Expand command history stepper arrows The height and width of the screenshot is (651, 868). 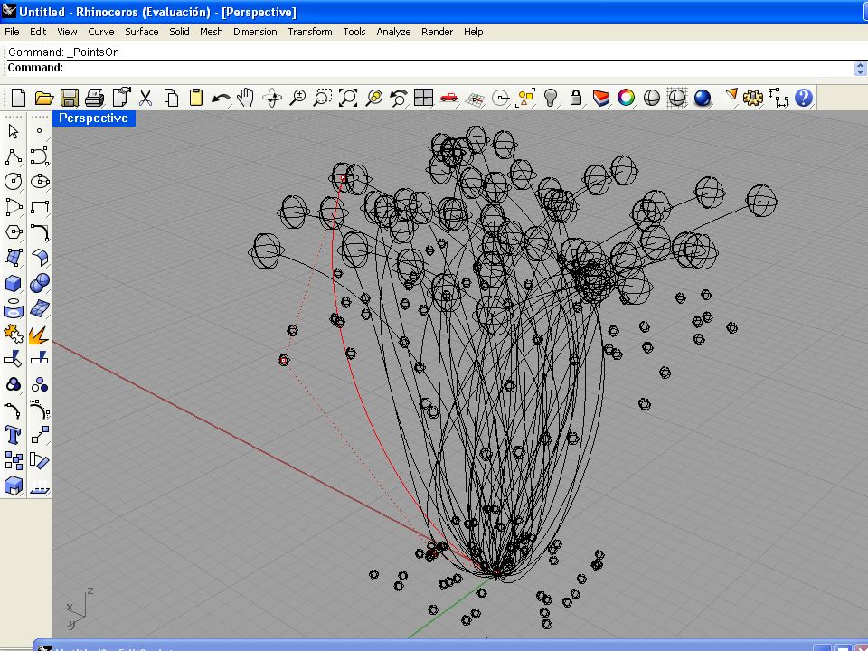tap(860, 68)
